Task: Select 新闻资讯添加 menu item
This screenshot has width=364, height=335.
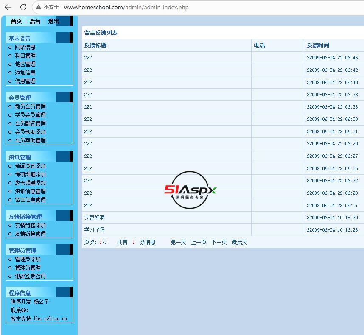Action: [x=30, y=166]
